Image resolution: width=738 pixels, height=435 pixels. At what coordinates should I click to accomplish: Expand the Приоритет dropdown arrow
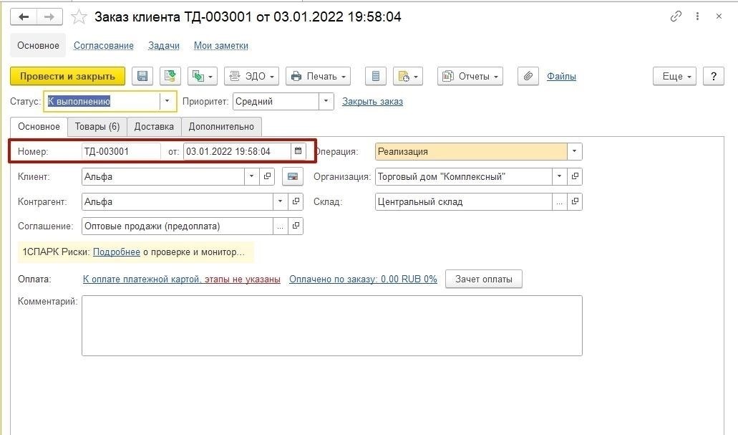(x=326, y=101)
